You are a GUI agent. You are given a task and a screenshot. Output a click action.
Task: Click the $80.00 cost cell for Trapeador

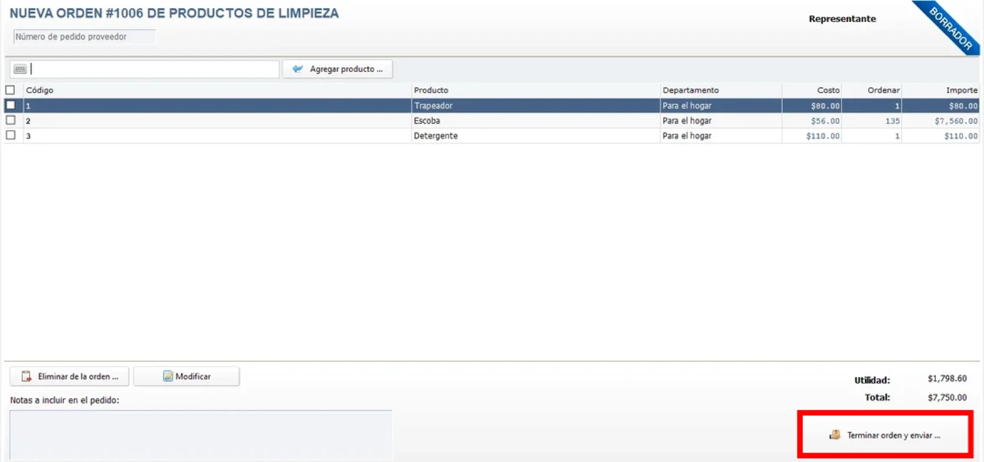812,106
